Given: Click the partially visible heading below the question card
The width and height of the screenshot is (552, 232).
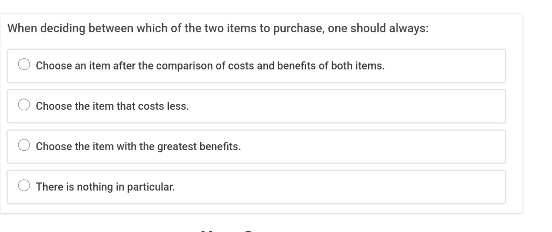Looking at the screenshot, I should coord(226,229).
